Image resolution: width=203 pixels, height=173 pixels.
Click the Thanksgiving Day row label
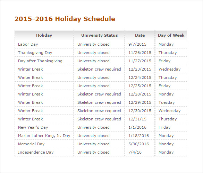point(35,53)
